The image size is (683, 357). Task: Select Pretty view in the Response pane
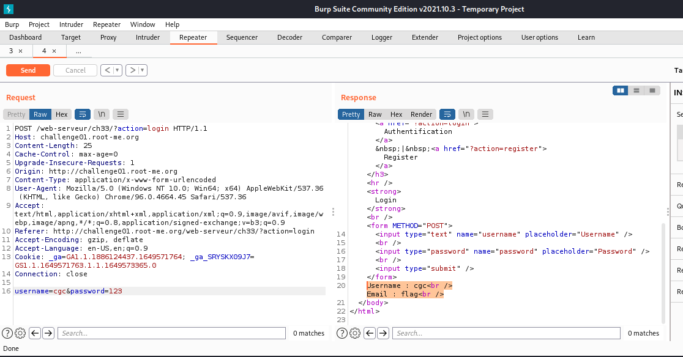click(x=351, y=114)
